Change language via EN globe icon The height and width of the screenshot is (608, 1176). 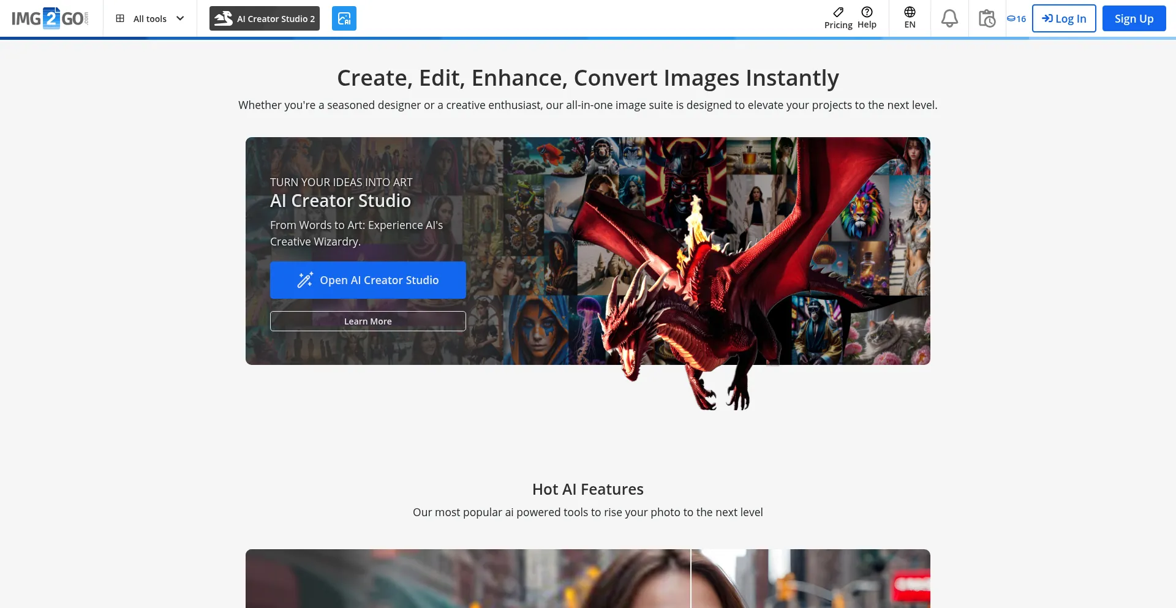coord(910,18)
